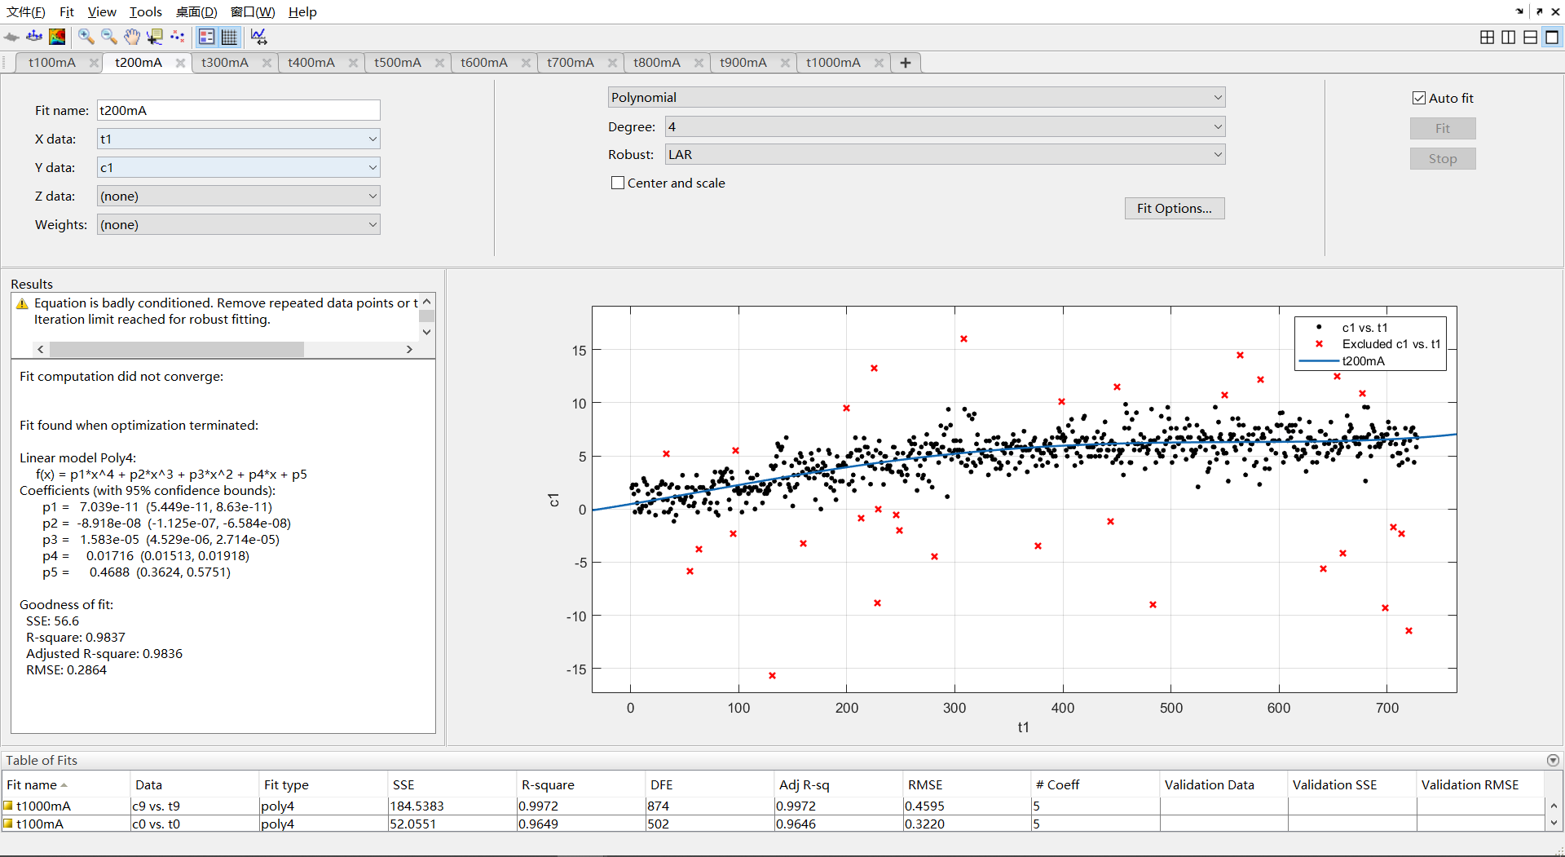Click the R-square column header
This screenshot has height=857, width=1565.
coord(580,784)
